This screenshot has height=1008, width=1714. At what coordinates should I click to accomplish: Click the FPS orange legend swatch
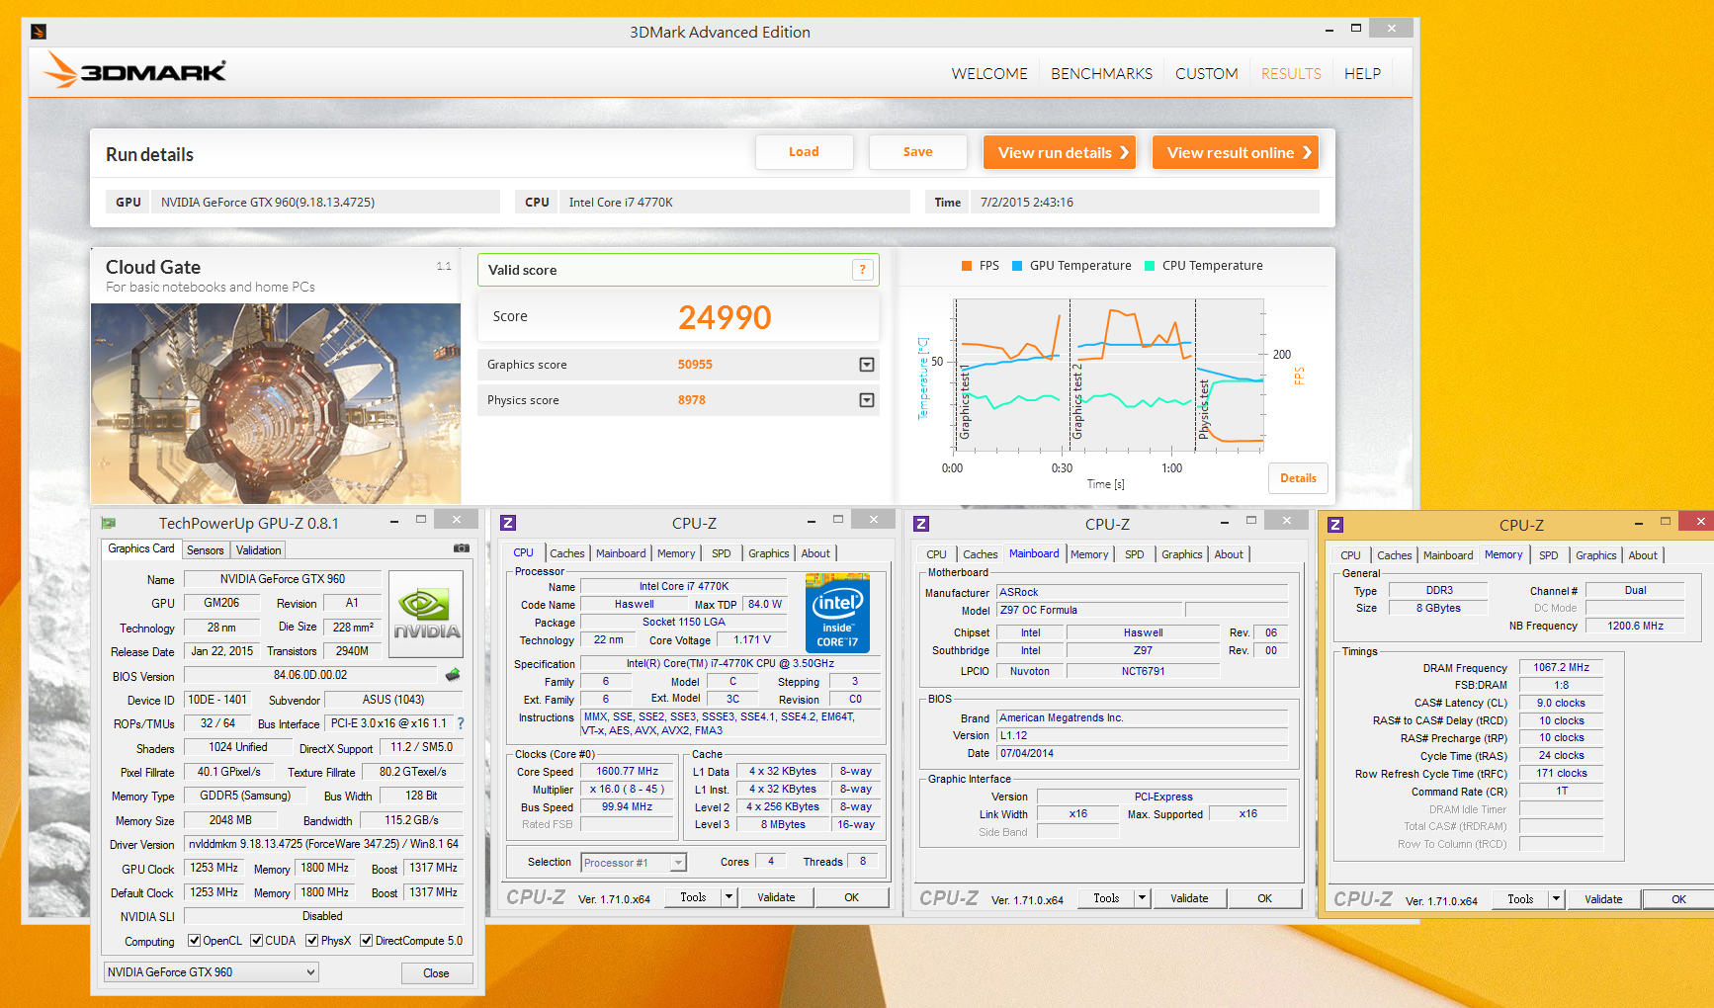pos(967,266)
